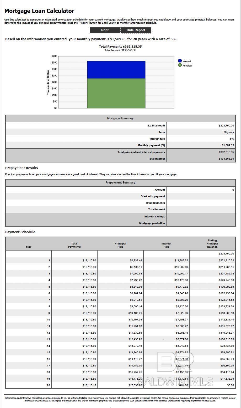Click the Ending Principal Balance column header

tap(212, 243)
